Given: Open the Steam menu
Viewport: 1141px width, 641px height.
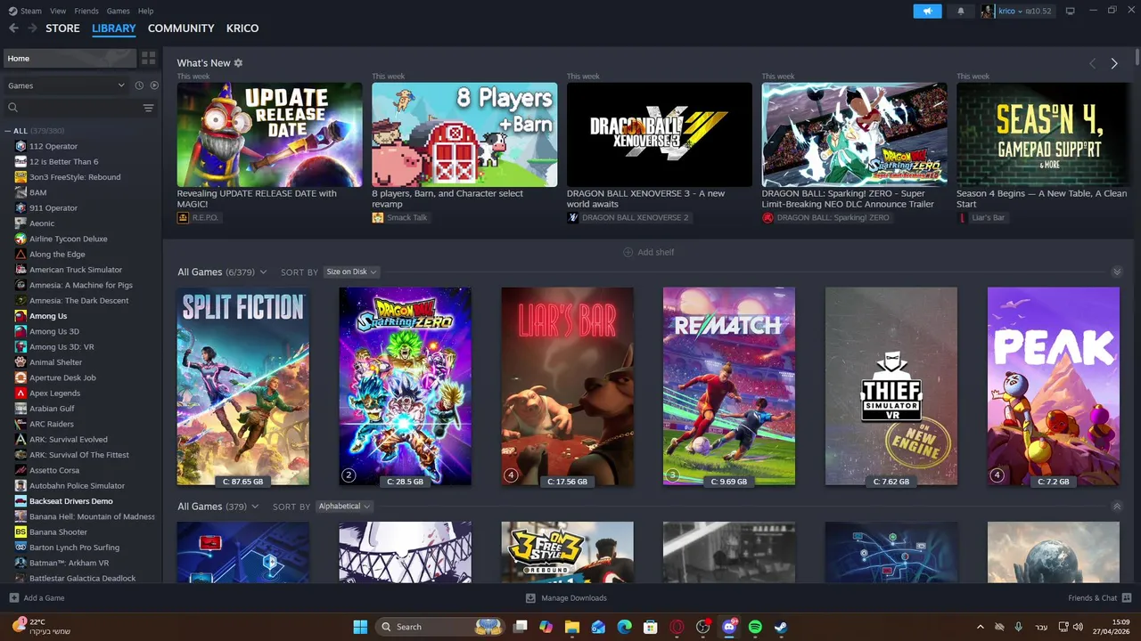Looking at the screenshot, I should coord(25,11).
